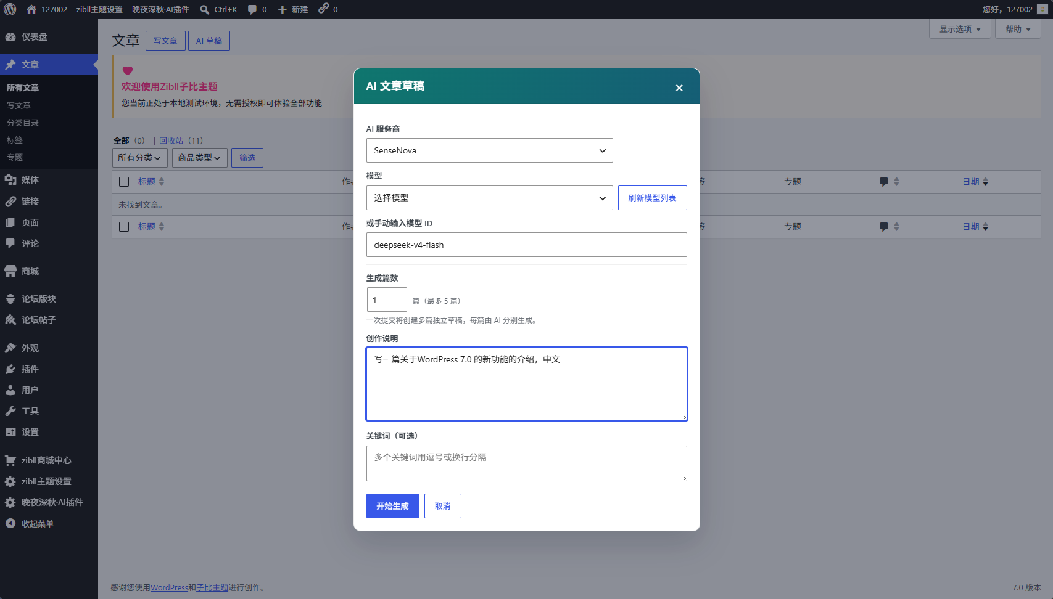Click the 论坛版块 icon in the sidebar
The width and height of the screenshot is (1053, 599).
(10, 299)
